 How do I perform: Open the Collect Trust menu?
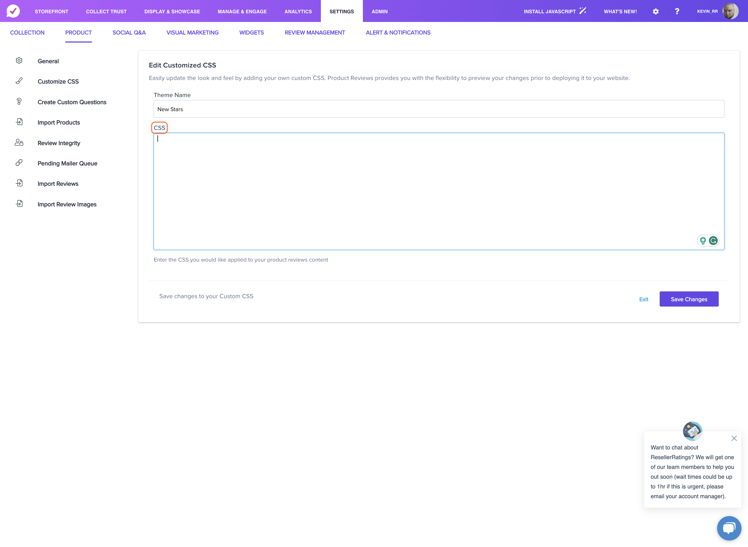(106, 11)
